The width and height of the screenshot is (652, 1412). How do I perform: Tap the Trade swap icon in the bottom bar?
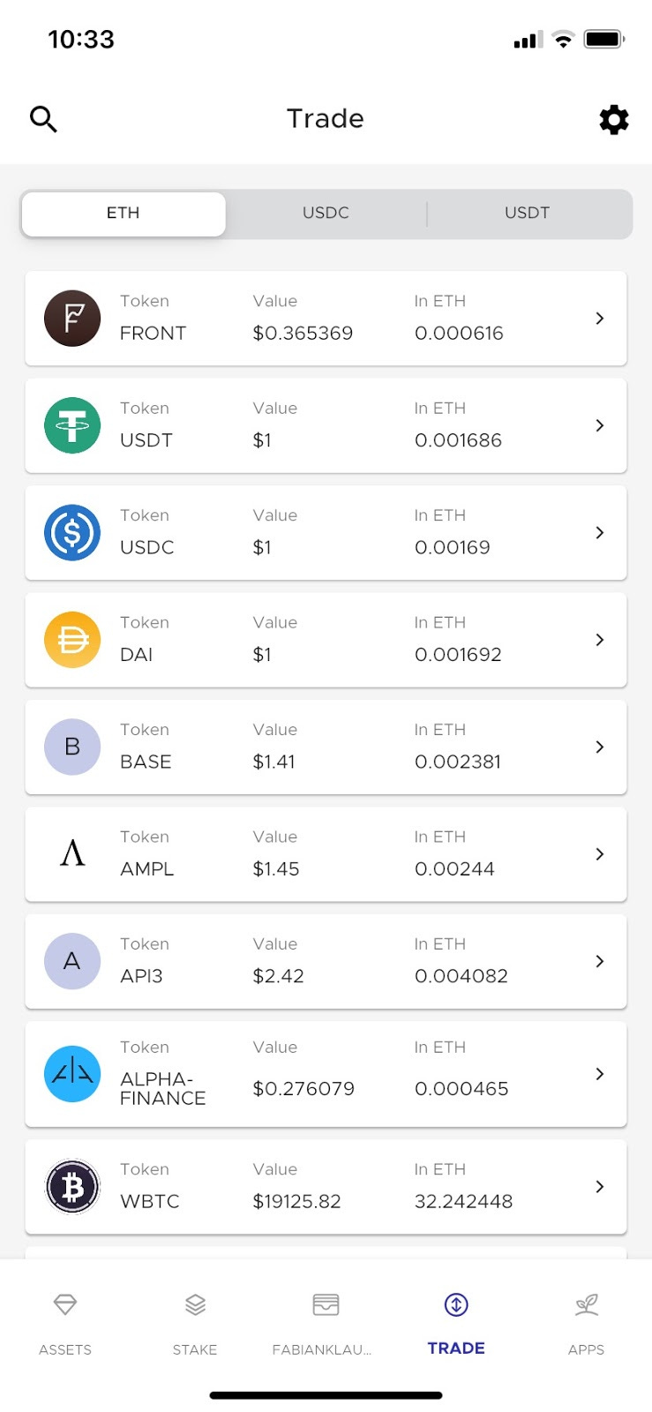coord(456,1304)
